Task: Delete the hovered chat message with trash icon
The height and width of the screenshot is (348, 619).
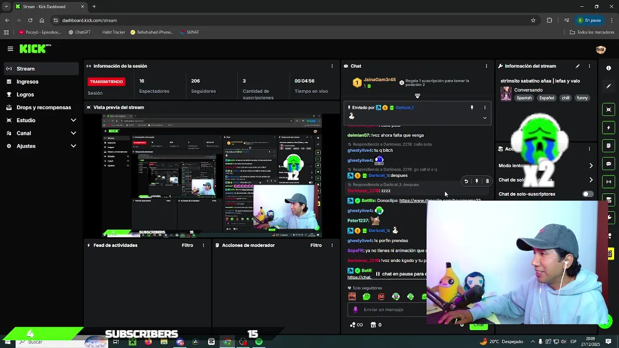Action: 487,181
